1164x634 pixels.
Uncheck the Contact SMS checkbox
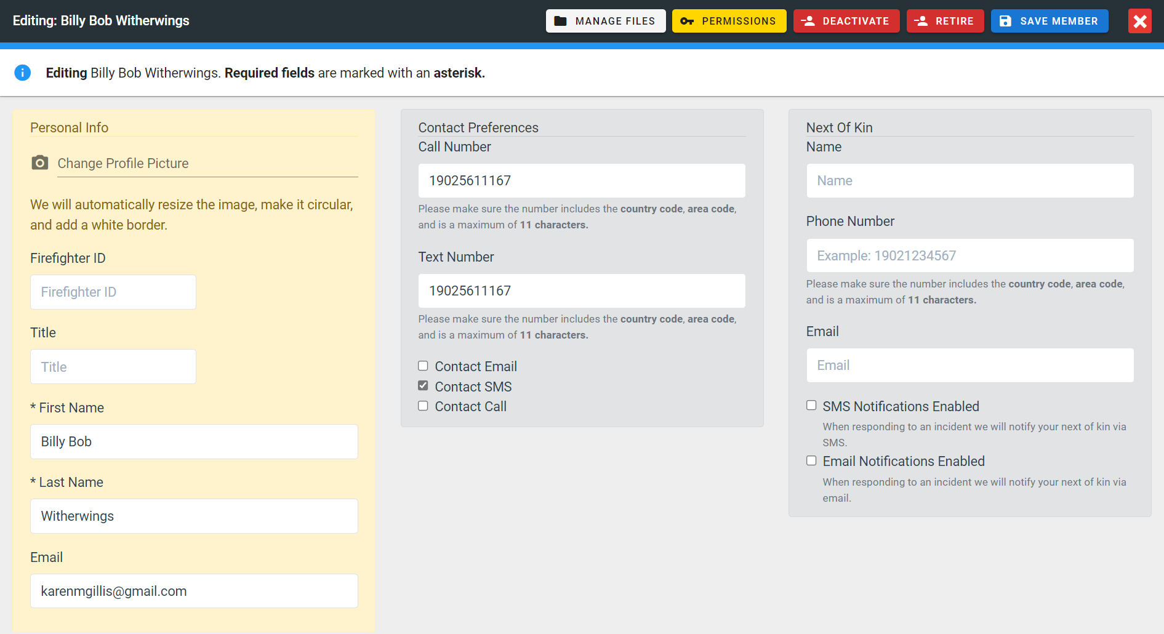tap(423, 386)
